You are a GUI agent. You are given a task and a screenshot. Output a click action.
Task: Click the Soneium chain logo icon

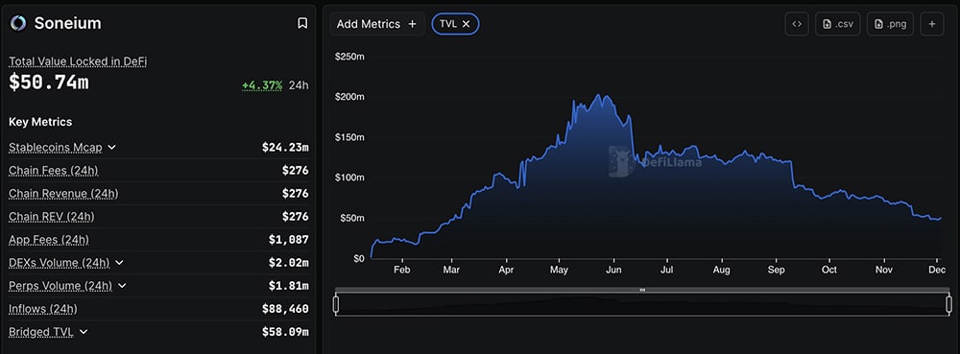pos(18,23)
